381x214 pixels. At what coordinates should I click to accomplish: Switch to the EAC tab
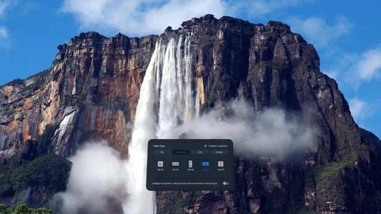(x=200, y=152)
